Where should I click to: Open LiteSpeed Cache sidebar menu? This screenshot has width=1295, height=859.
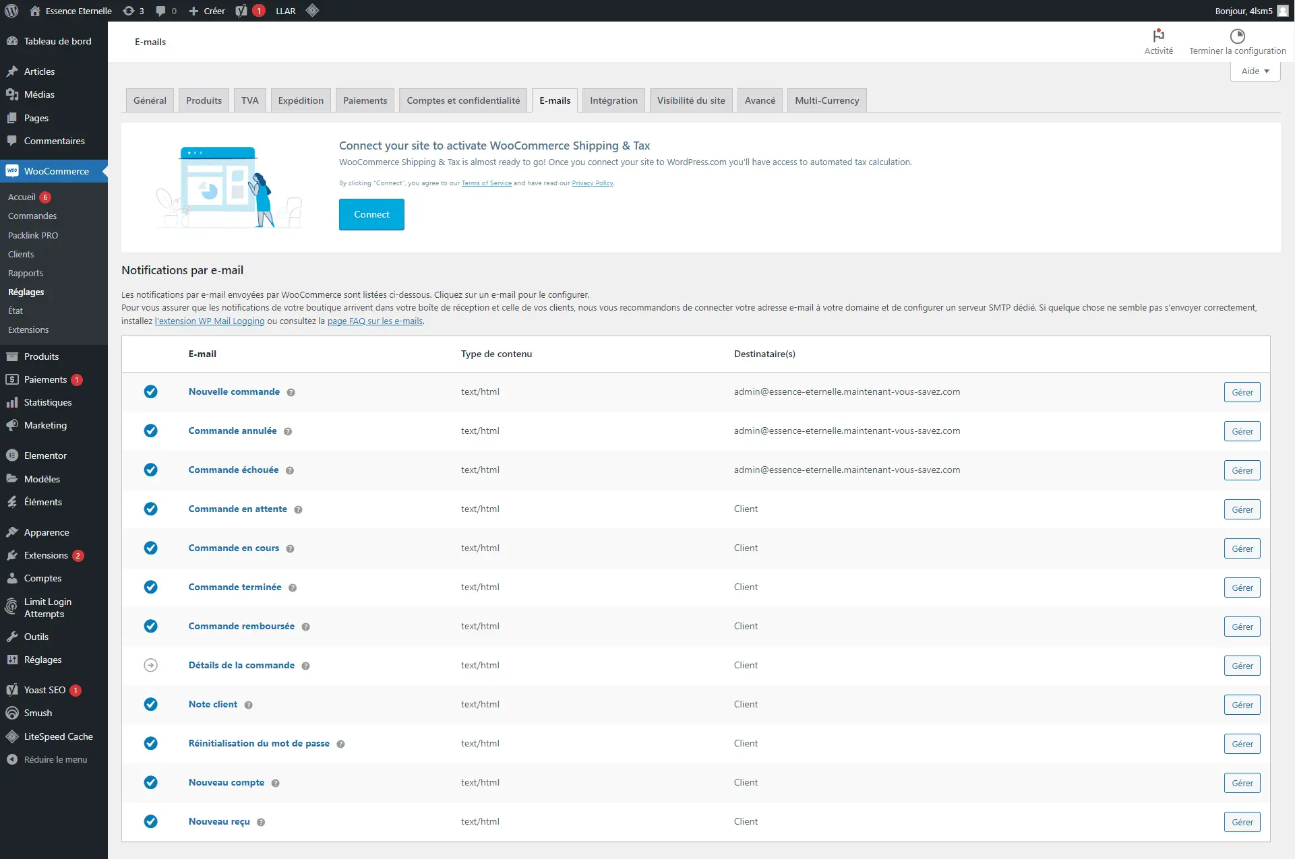54,736
